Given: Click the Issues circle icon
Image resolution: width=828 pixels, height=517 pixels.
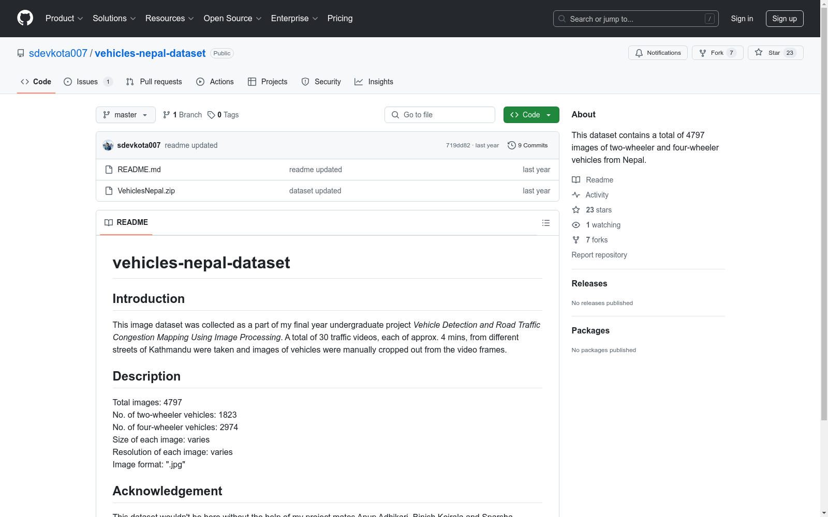Looking at the screenshot, I should 68,82.
